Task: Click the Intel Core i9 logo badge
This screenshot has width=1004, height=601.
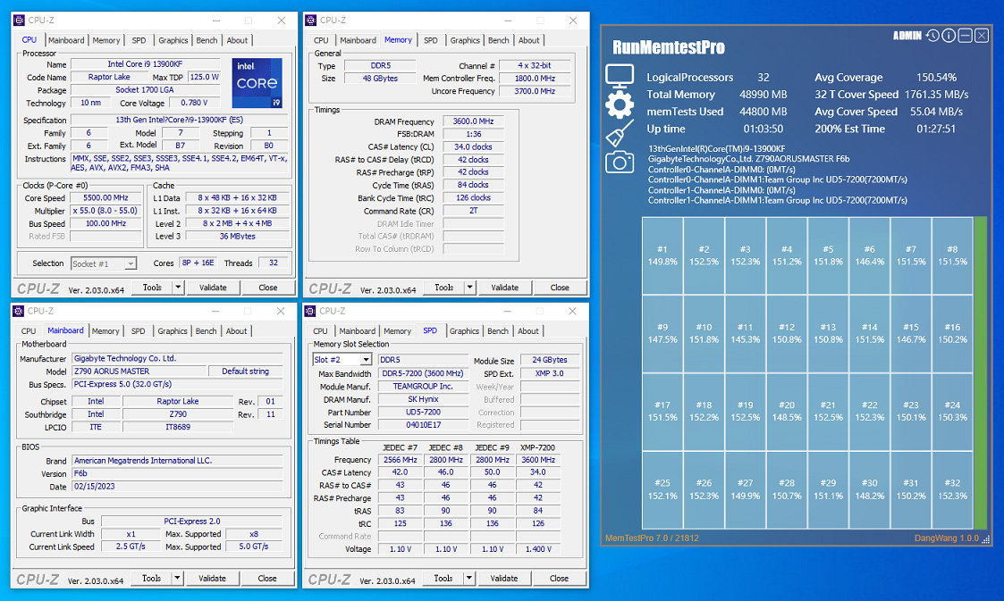Action: pos(257,83)
